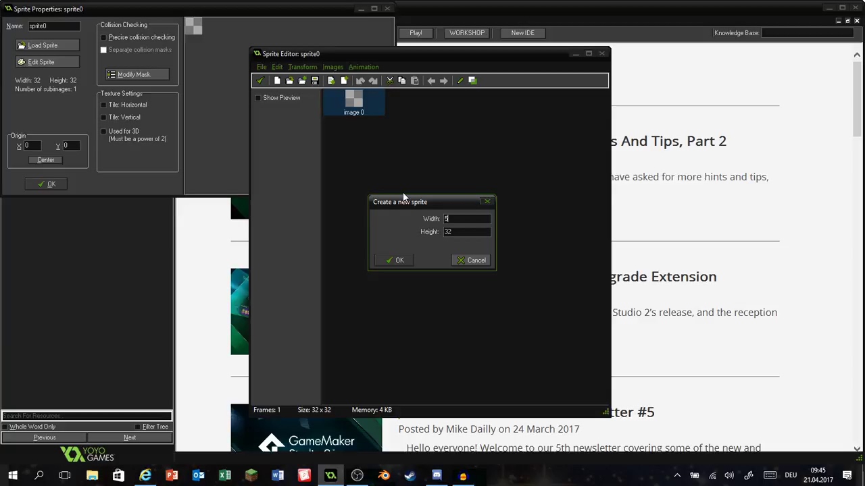Enable the Show Preview checkbox
865x486 pixels.
click(x=257, y=98)
